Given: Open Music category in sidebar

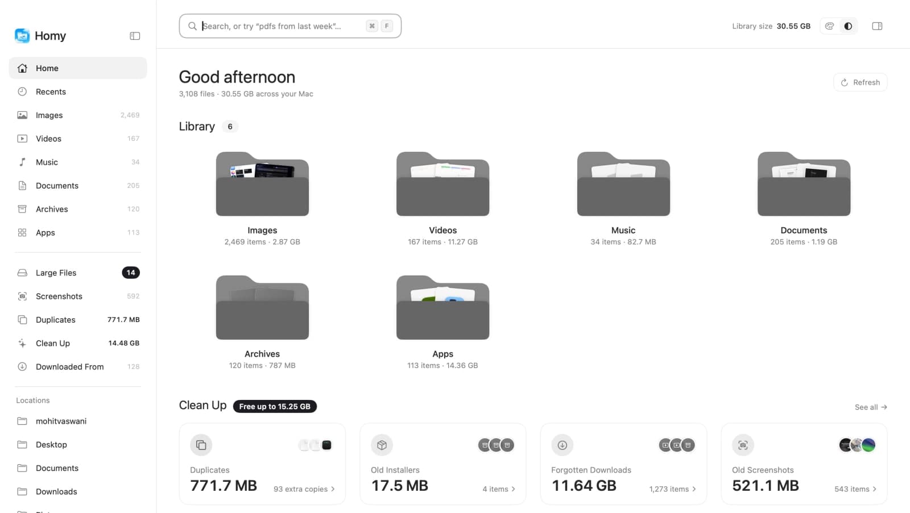Looking at the screenshot, I should coord(78,162).
